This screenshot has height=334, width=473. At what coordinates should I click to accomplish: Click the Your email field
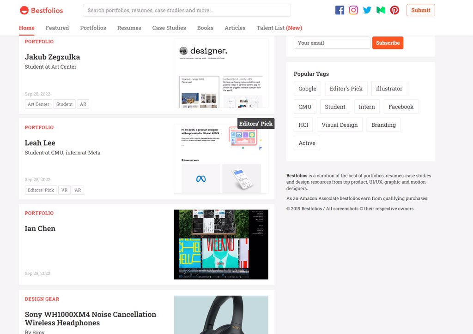pyautogui.click(x=332, y=43)
